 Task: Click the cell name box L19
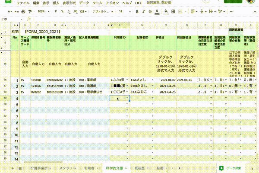coord(9,19)
